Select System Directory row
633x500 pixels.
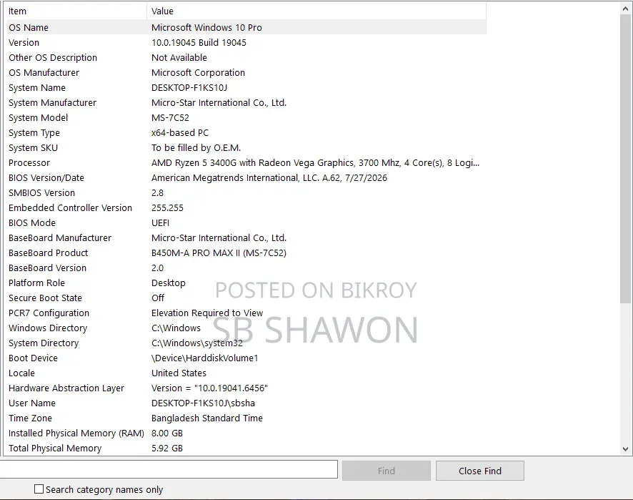246,343
